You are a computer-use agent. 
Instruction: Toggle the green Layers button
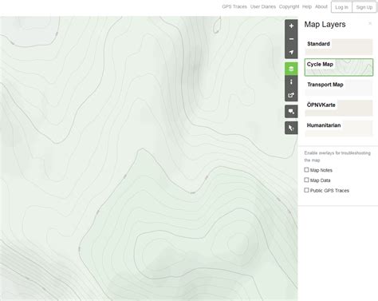[291, 69]
